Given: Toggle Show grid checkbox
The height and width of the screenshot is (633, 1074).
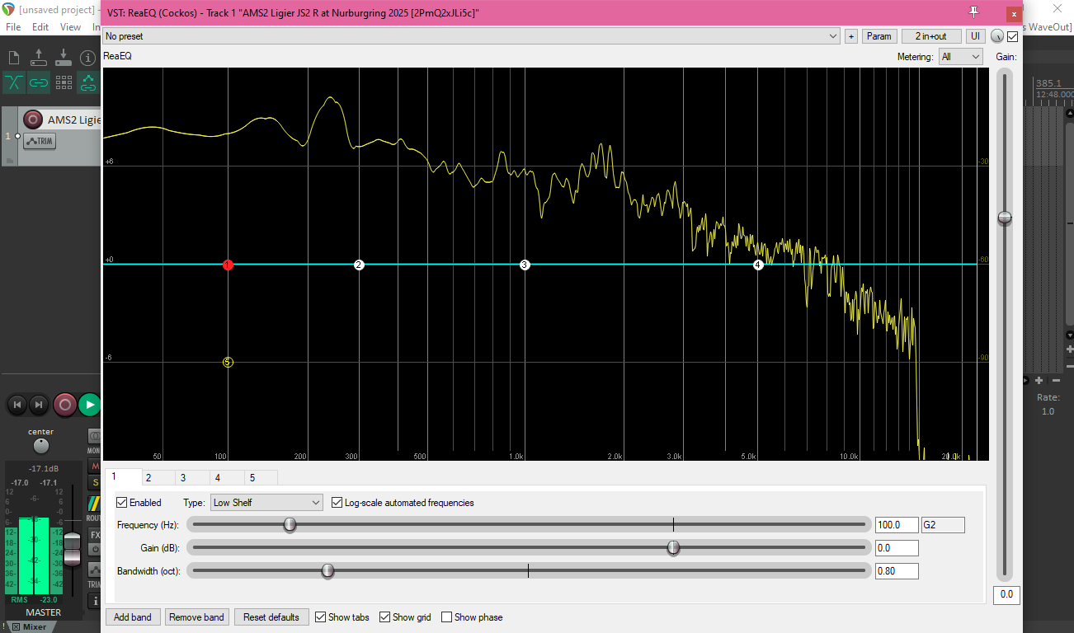Looking at the screenshot, I should 385,617.
